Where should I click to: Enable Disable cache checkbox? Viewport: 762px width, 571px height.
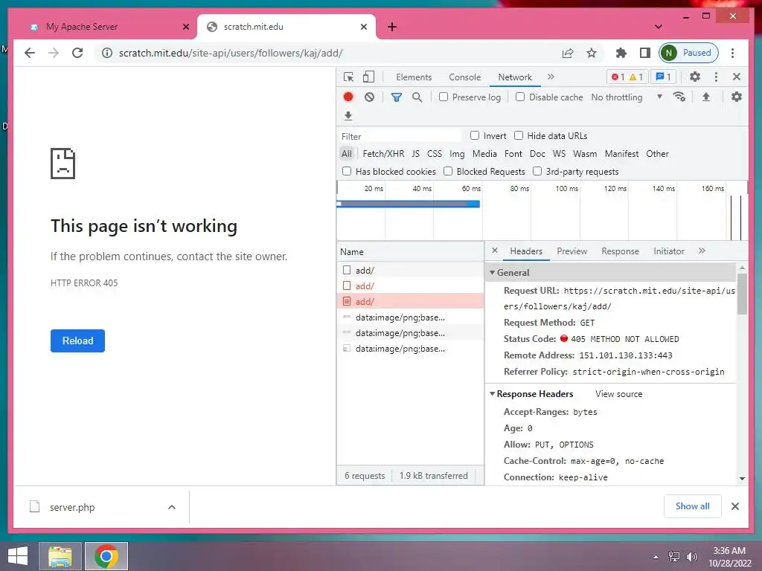pyautogui.click(x=520, y=97)
